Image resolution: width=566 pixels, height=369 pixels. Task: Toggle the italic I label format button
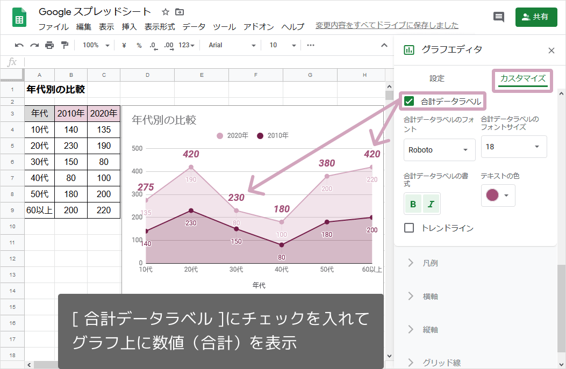point(431,204)
